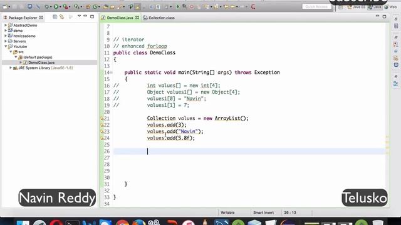Toggle the Mark Occurrences highlighter button
The height and width of the screenshot is (225, 401).
[x=137, y=7]
